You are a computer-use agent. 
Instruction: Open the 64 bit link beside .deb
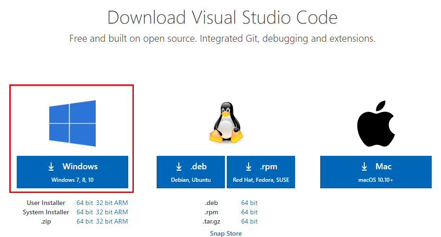(249, 203)
